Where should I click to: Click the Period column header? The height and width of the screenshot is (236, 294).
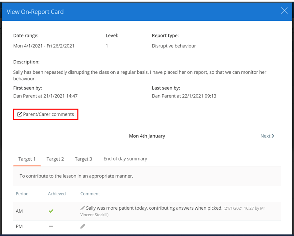click(22, 193)
